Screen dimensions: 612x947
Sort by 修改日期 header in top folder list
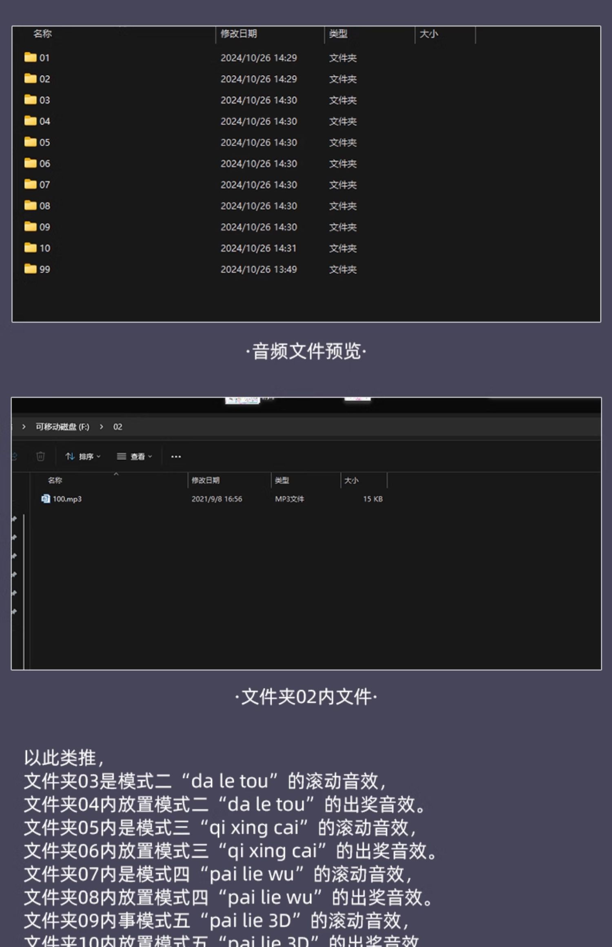(x=239, y=34)
